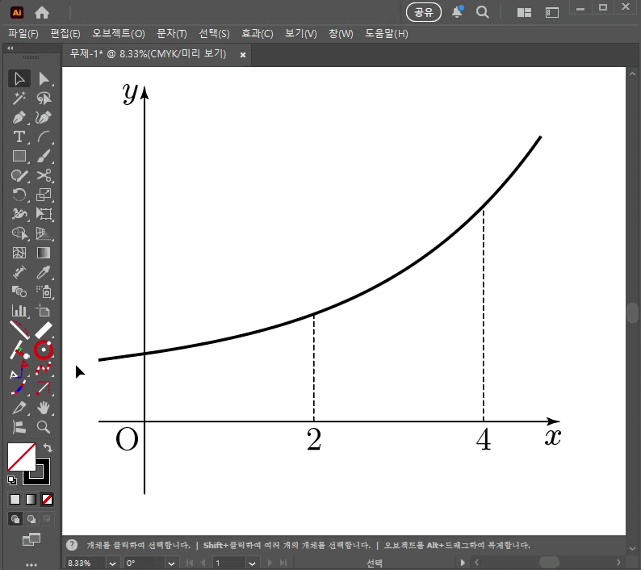Select the Gradient tool
Viewport: 641px width, 570px height.
[x=44, y=253]
